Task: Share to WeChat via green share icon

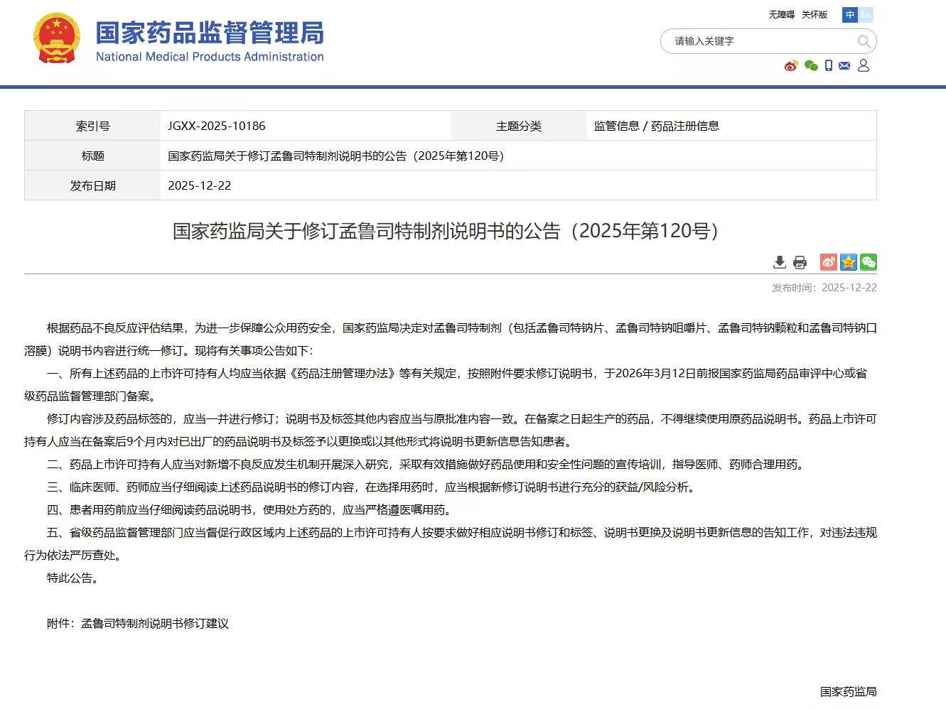Action: (x=868, y=262)
